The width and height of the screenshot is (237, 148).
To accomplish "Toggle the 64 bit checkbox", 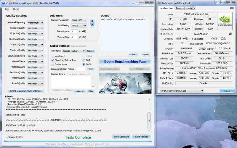I will (84, 56).
